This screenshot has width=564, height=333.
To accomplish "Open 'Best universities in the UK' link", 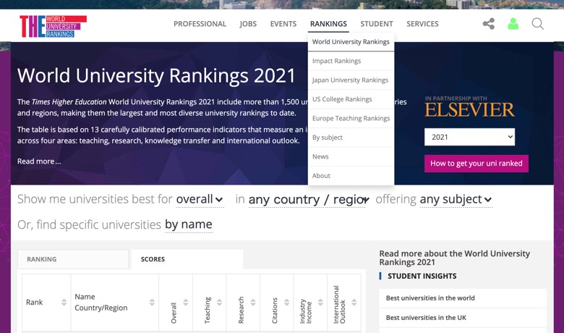I will 426,318.
